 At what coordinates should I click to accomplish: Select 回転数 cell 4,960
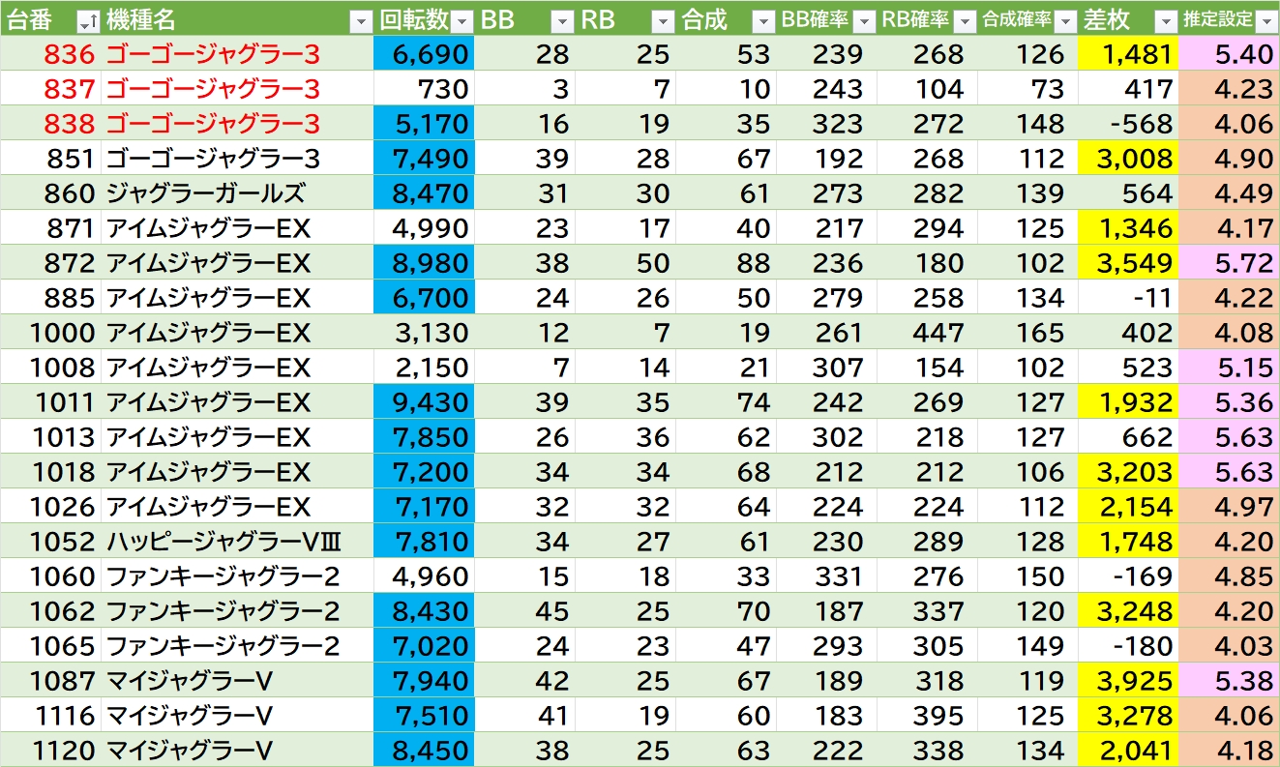pos(424,576)
